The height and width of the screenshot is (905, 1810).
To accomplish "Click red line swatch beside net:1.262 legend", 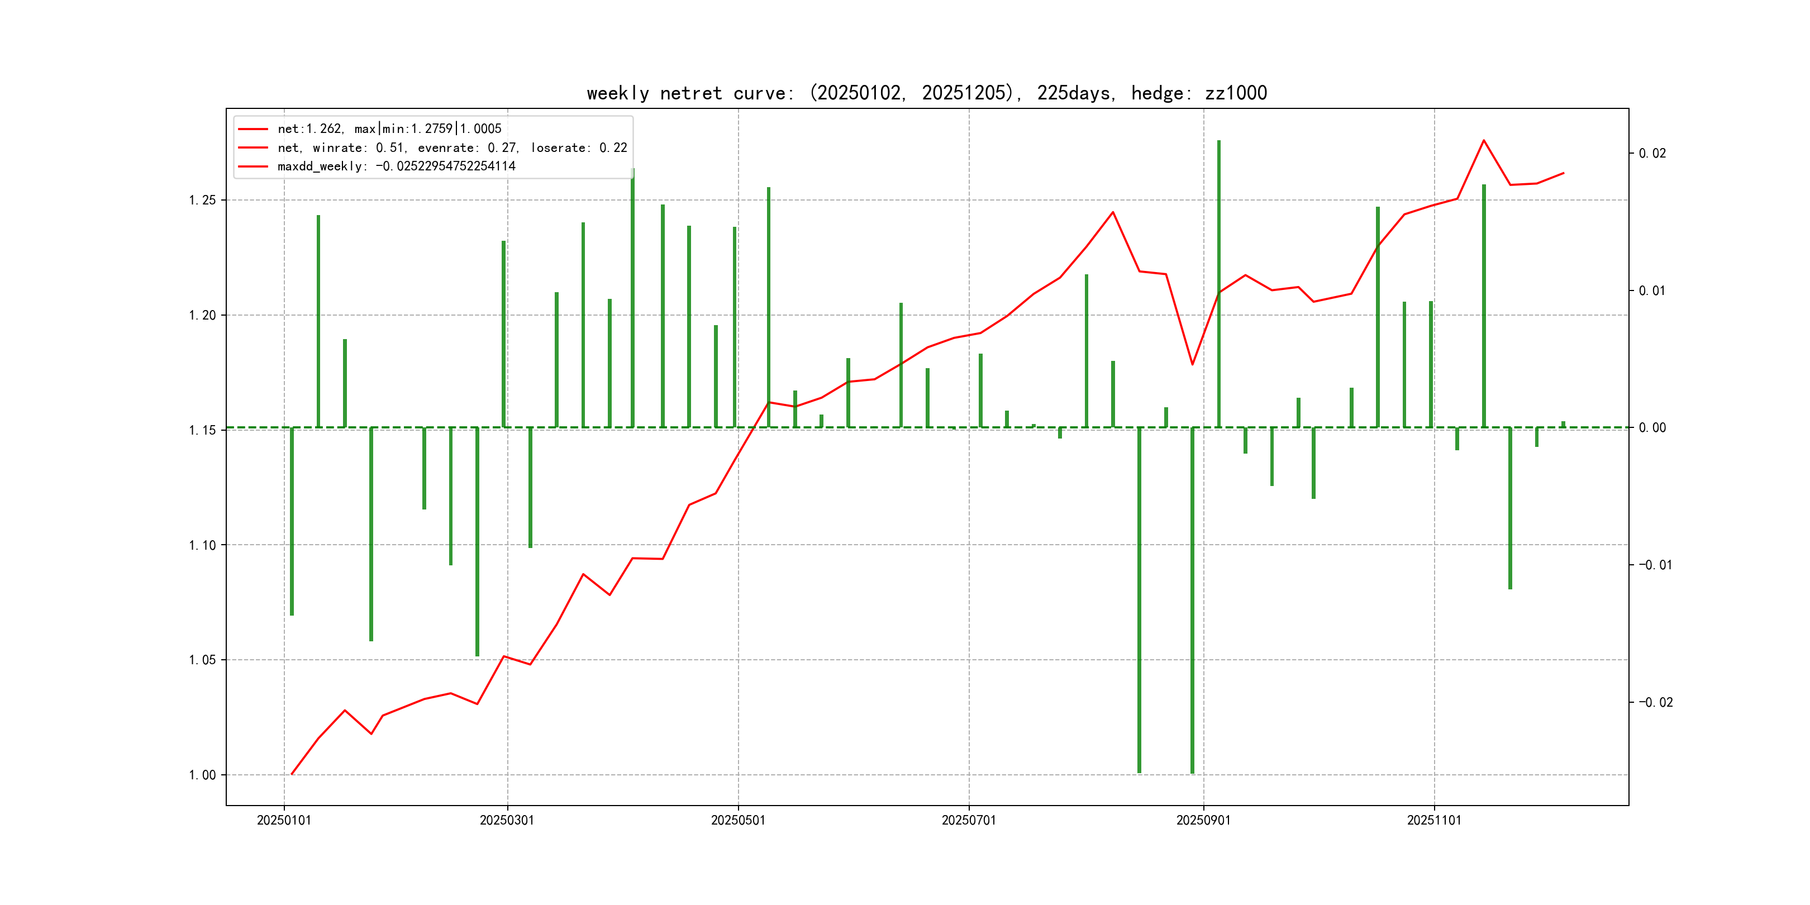I will (x=253, y=129).
